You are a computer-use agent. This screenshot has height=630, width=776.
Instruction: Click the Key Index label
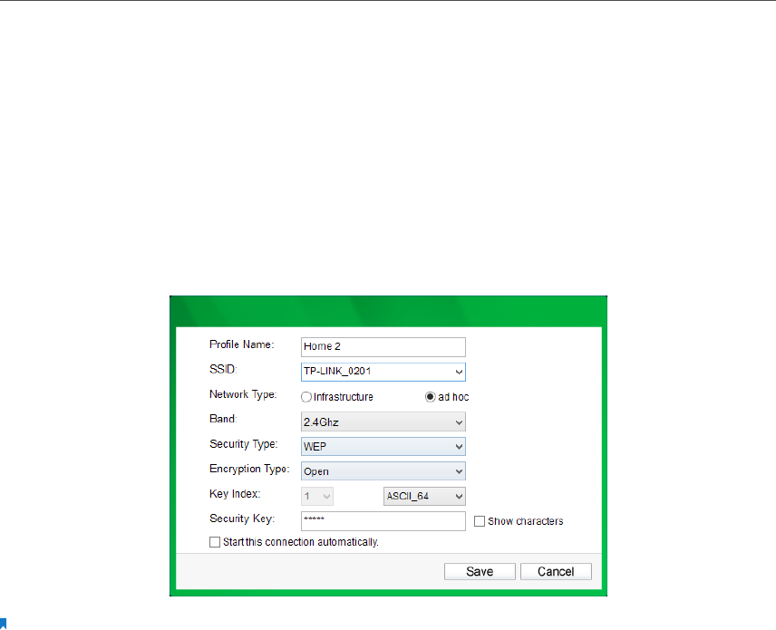click(235, 494)
